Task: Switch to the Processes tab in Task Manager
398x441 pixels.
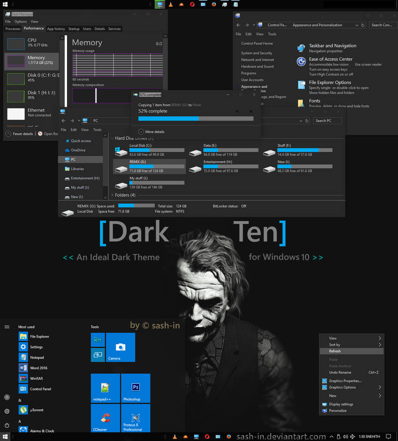Action: tap(13, 29)
